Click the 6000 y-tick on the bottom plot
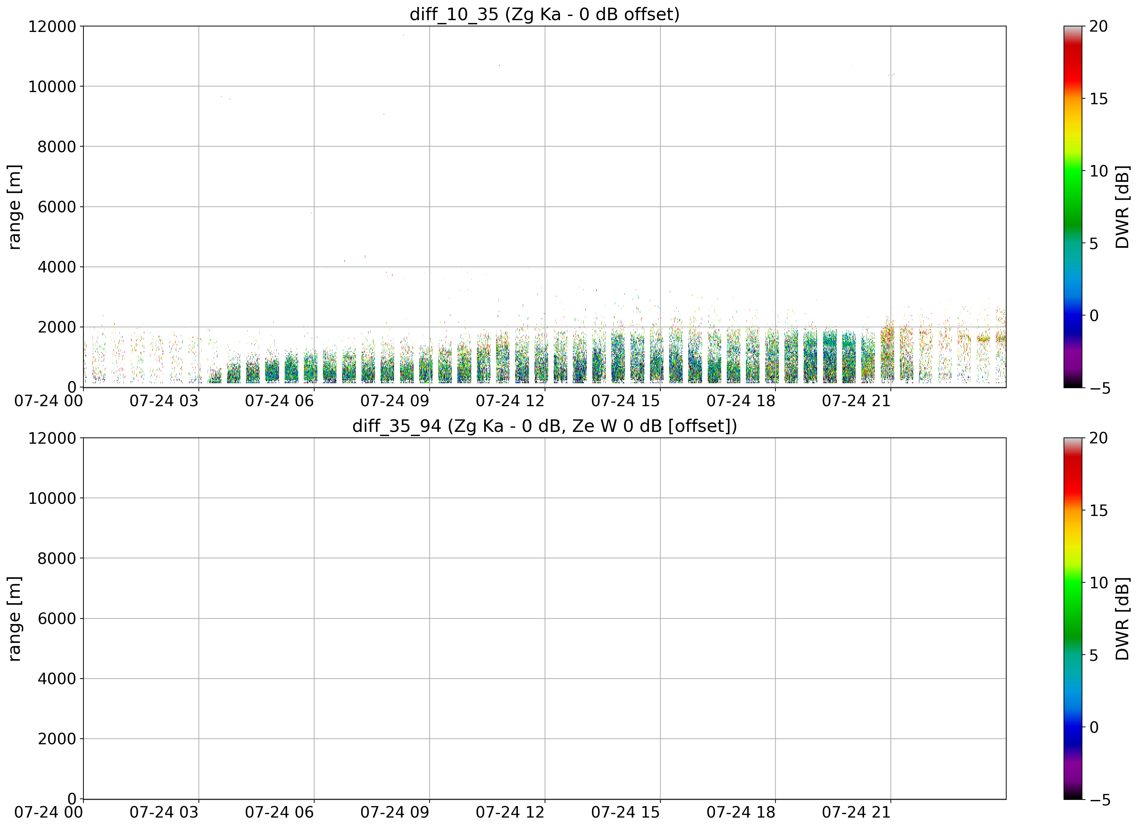 57,619
